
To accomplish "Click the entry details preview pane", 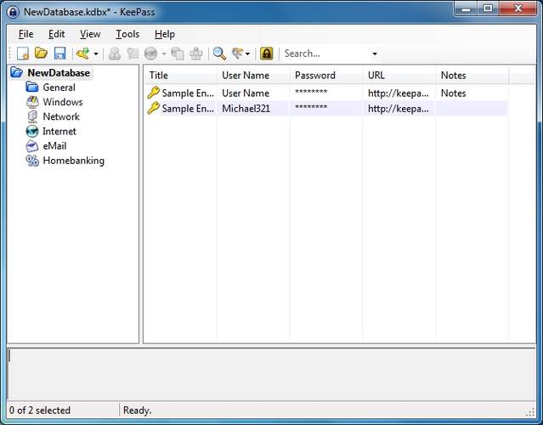I will [x=272, y=374].
